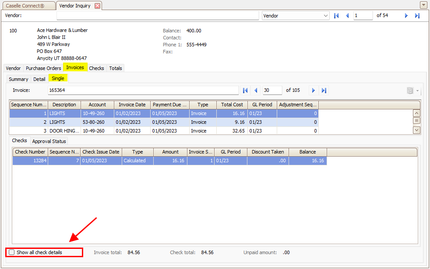The height and width of the screenshot is (269, 430).
Task: Open the sequence grid options icon
Action: (416, 121)
